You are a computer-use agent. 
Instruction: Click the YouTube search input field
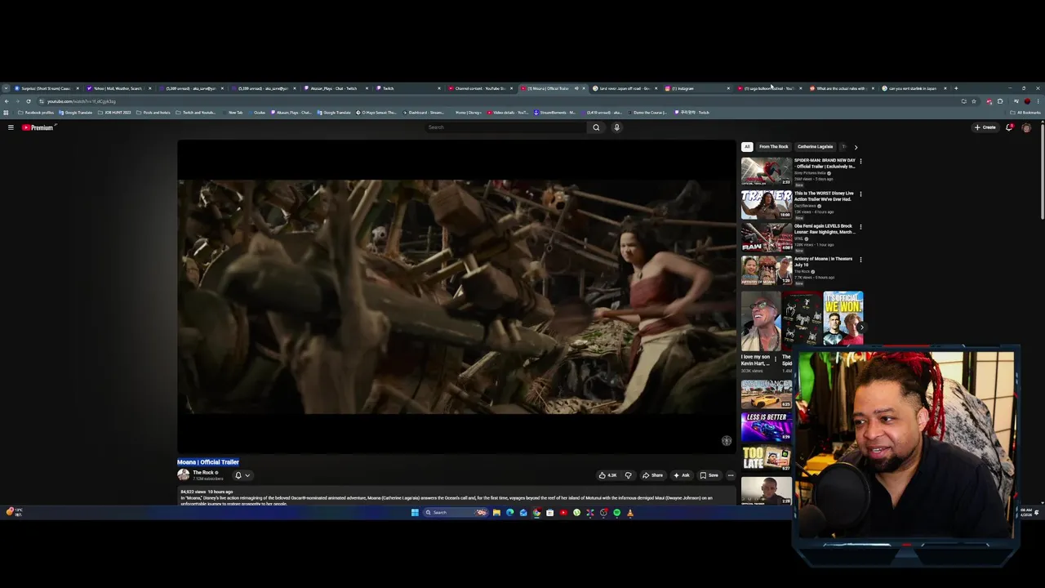[x=505, y=127]
